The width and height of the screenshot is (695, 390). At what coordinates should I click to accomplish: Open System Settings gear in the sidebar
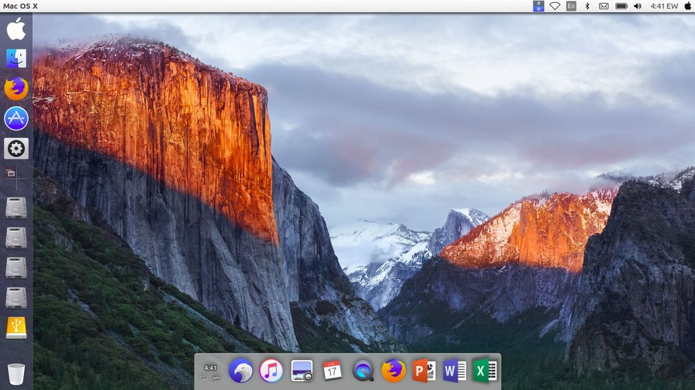pos(16,148)
